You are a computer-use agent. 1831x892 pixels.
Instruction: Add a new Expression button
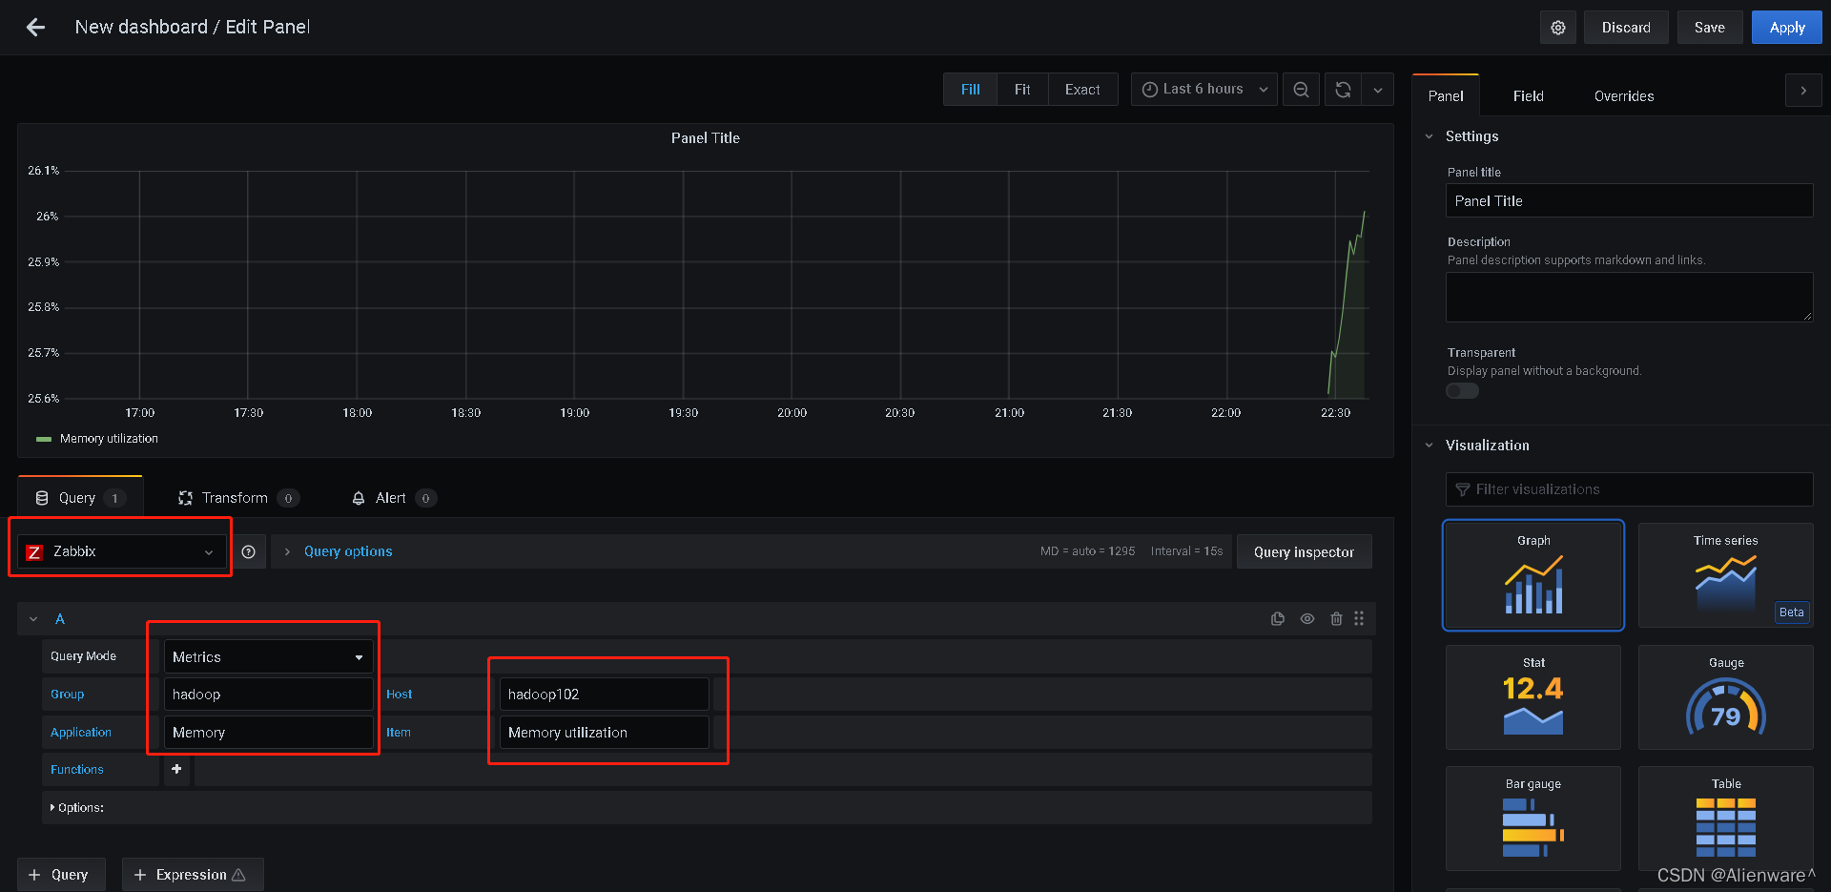pos(193,875)
